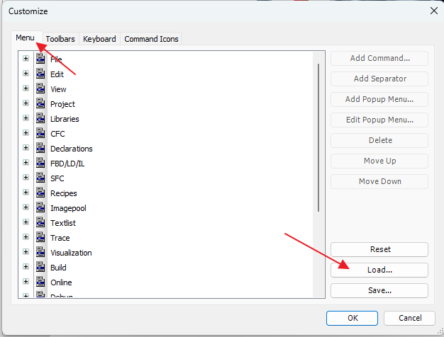The image size is (444, 337).
Task: Click the Add Popup Menu... button
Action: point(379,100)
